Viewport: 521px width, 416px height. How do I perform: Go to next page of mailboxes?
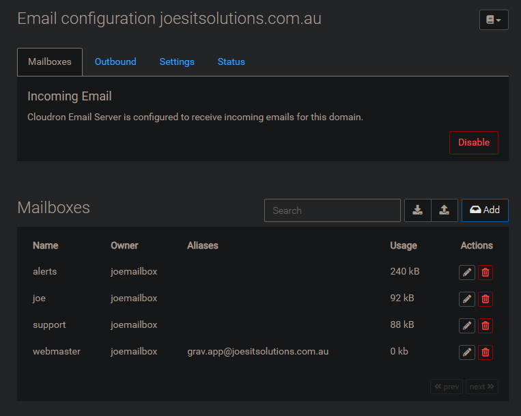pyautogui.click(x=482, y=387)
